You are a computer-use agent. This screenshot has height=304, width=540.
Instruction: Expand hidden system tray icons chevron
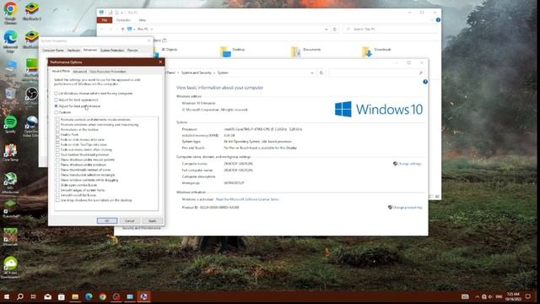(x=477, y=296)
